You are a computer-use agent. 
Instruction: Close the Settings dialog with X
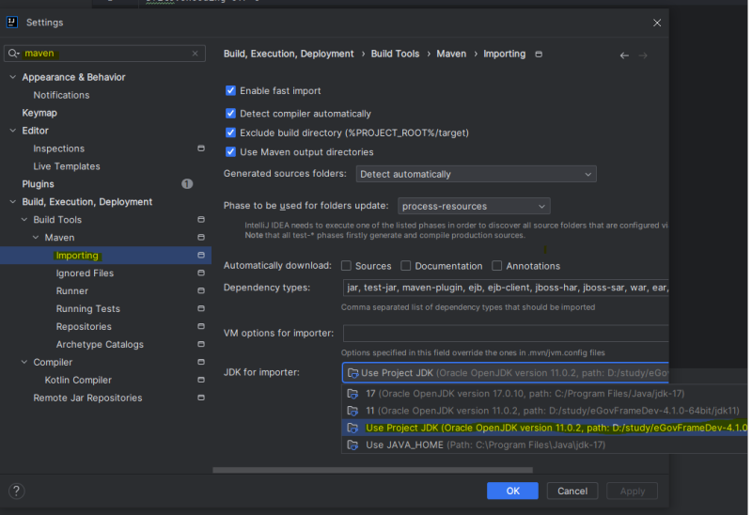pos(656,23)
